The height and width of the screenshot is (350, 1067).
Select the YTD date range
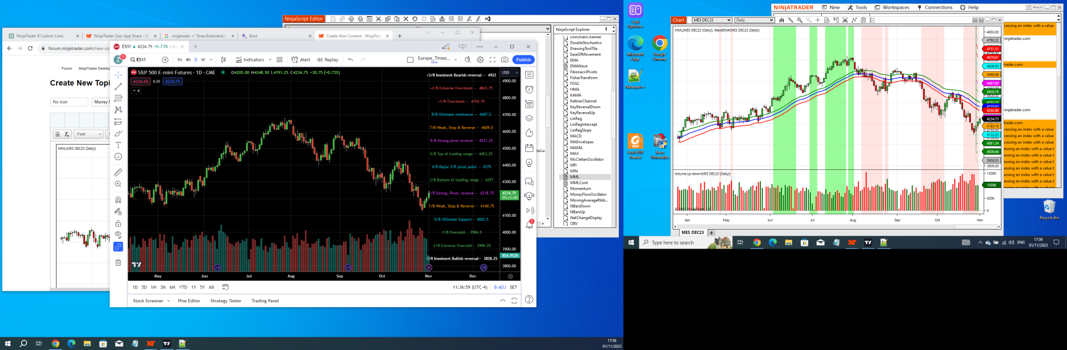(x=183, y=287)
